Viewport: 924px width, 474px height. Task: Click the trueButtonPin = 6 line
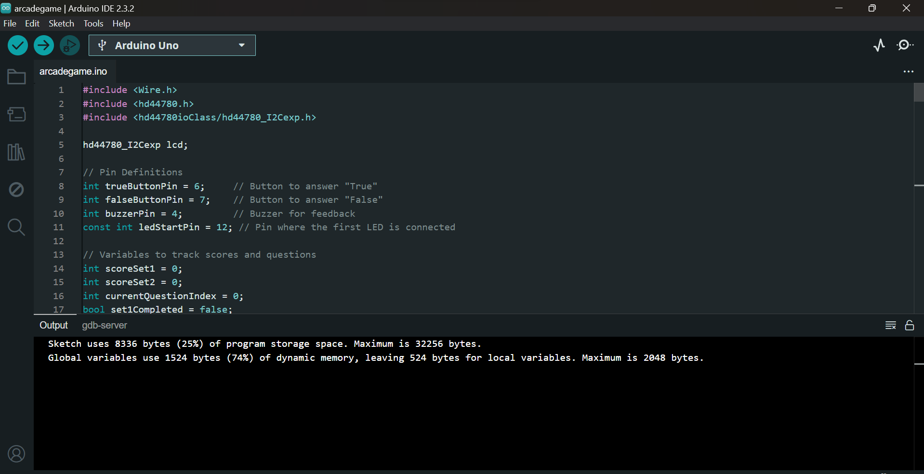point(144,186)
